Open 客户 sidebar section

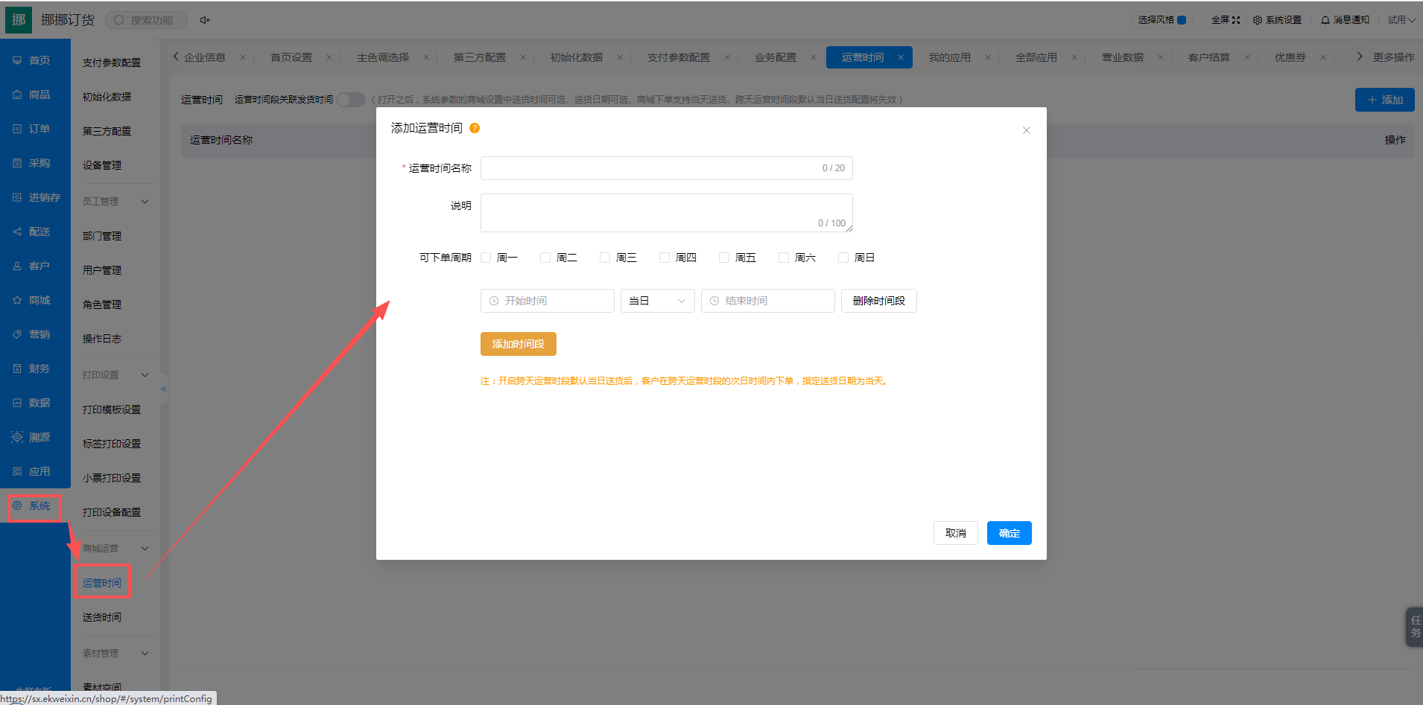click(31, 266)
